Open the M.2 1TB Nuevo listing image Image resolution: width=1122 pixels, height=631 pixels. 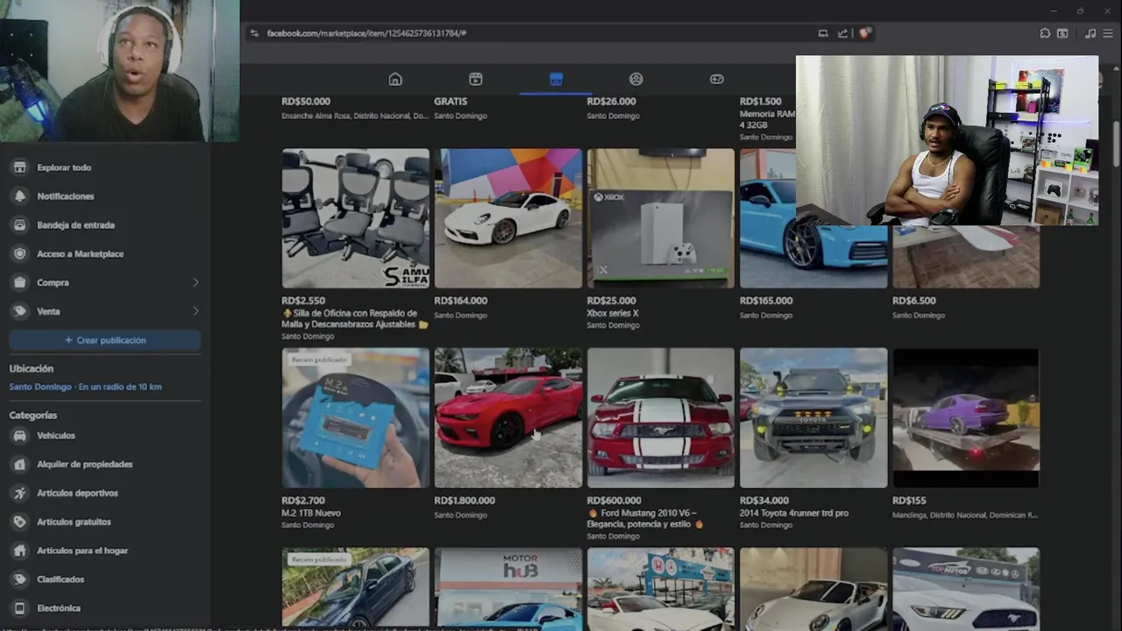pos(355,418)
